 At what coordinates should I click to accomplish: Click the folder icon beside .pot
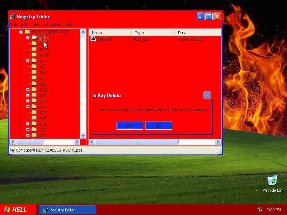[34, 129]
